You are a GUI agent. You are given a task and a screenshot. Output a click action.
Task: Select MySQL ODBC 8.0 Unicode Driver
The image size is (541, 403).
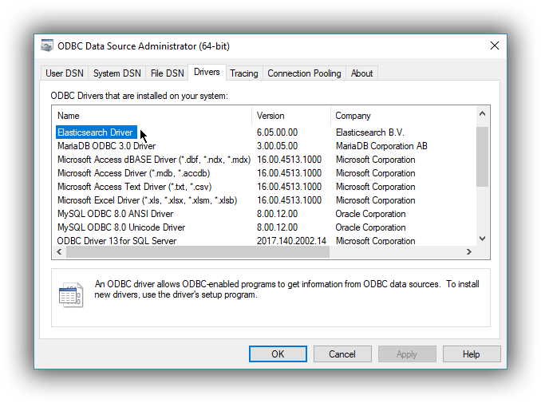120,227
